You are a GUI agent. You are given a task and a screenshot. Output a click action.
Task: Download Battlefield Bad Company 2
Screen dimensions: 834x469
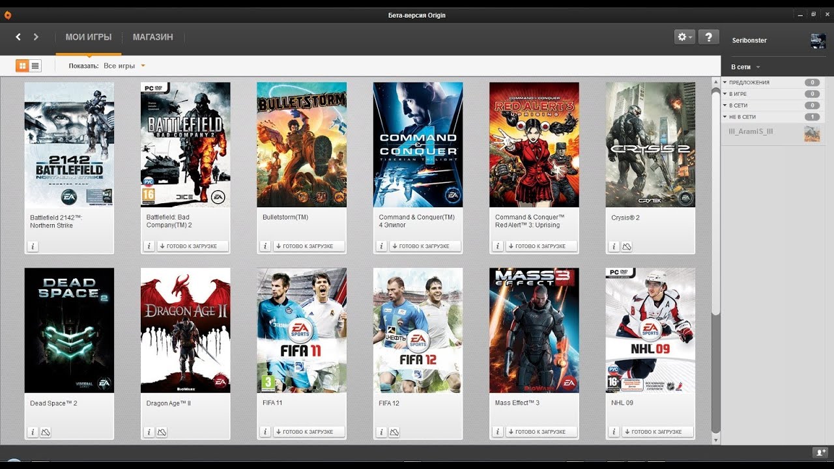coord(192,246)
